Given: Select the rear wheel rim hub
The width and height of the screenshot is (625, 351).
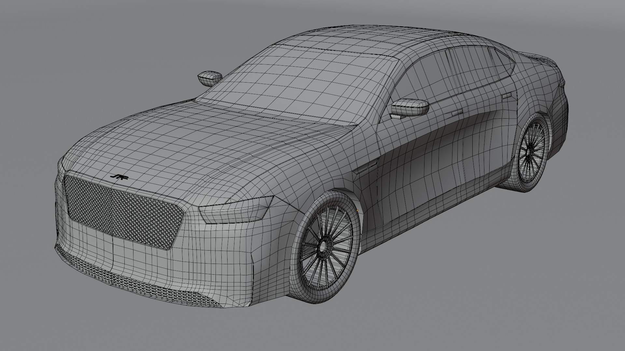Looking at the screenshot, I should tap(529, 152).
